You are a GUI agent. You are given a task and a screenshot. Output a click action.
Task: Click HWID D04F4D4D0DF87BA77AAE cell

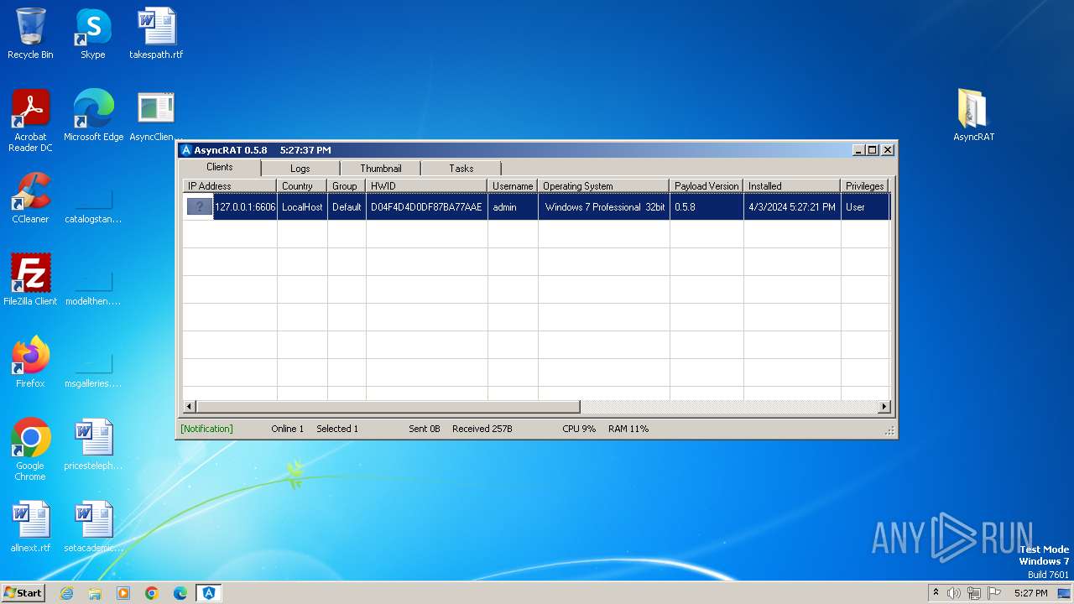point(427,206)
